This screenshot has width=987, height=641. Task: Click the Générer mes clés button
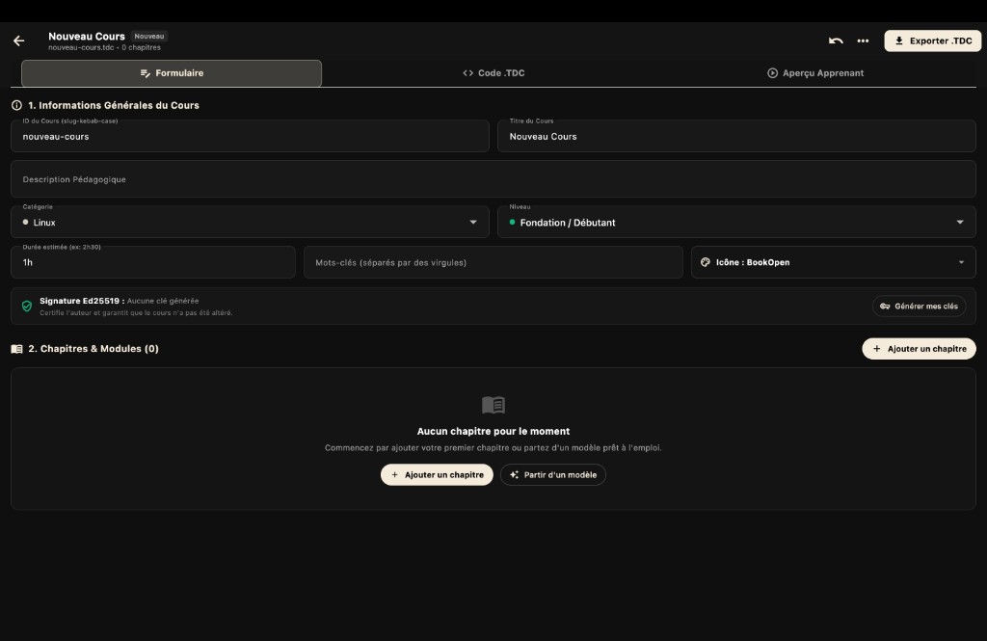919,306
